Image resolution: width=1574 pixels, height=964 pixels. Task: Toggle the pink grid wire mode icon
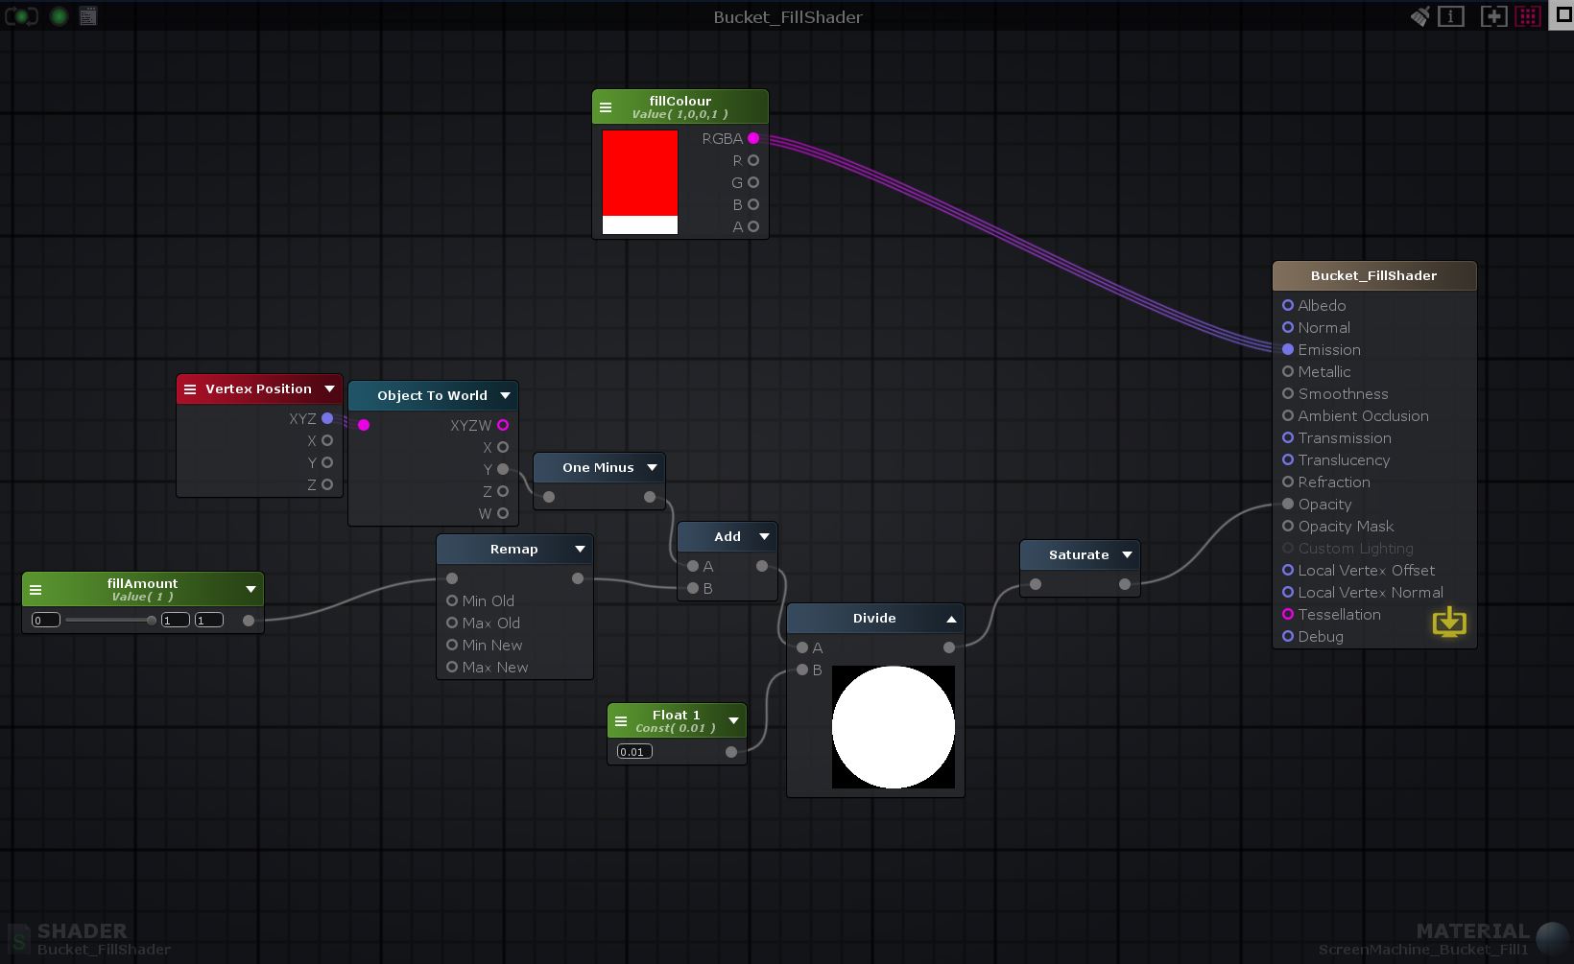click(1528, 16)
